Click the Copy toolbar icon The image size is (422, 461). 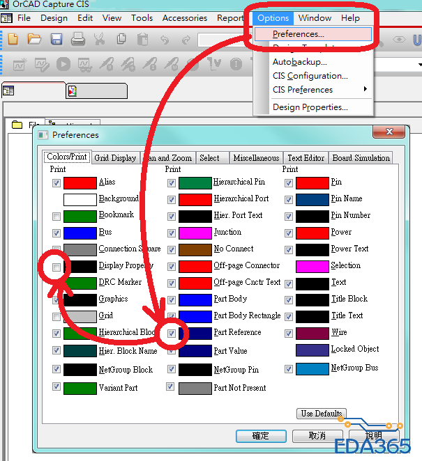pos(121,39)
